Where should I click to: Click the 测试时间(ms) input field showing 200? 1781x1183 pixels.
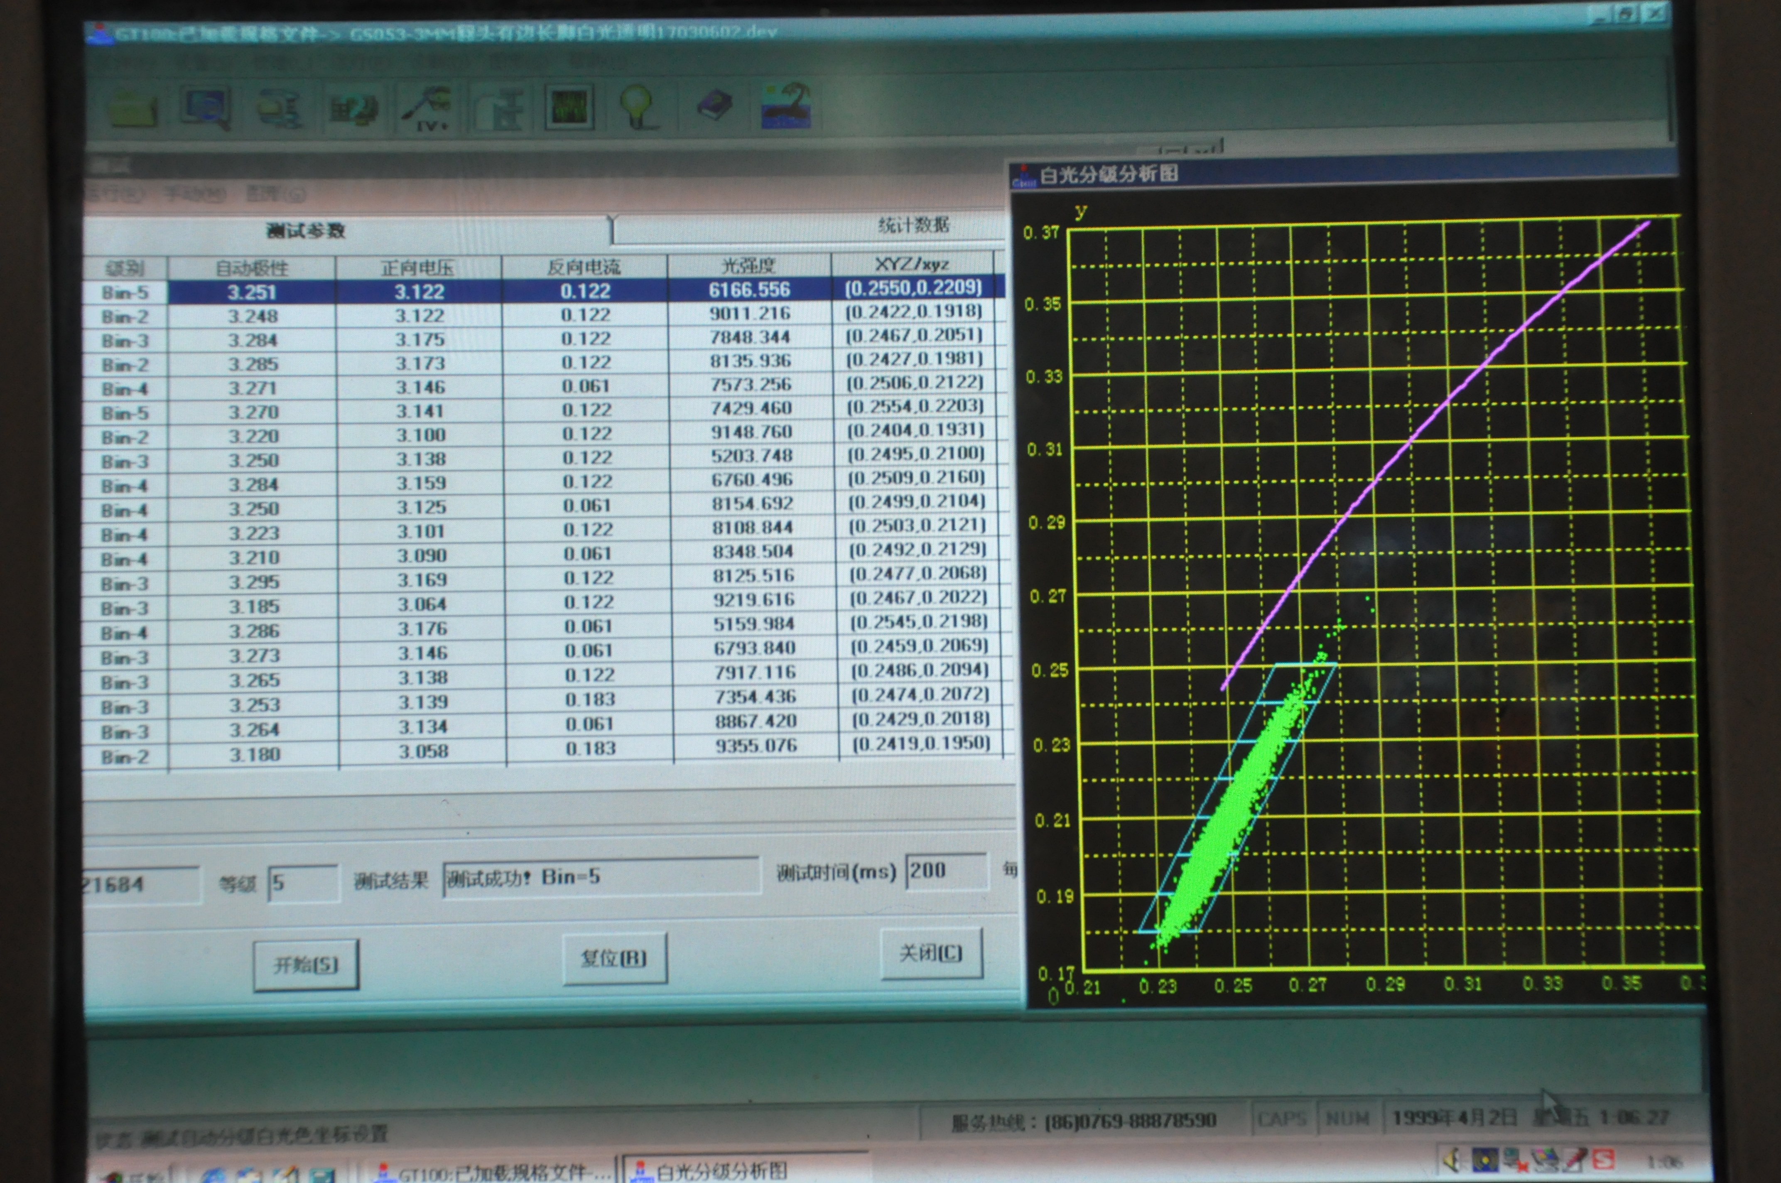pyautogui.click(x=946, y=871)
